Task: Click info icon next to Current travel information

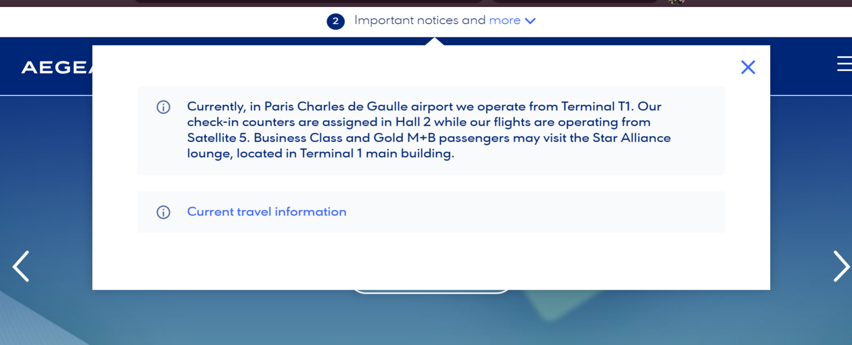Action: (163, 212)
